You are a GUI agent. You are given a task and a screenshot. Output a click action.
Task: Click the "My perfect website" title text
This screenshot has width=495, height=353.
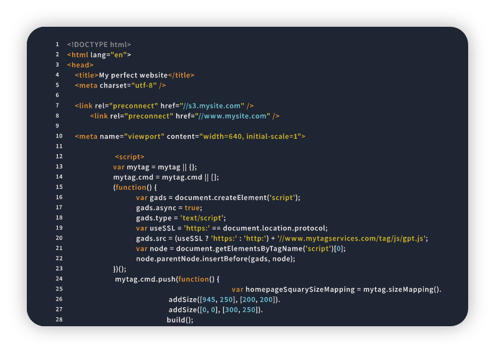pos(133,75)
